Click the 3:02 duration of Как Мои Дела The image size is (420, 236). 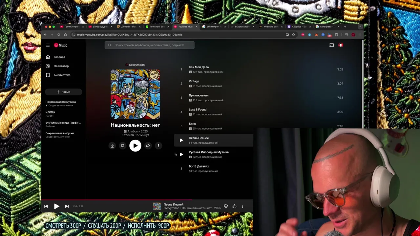340,69
